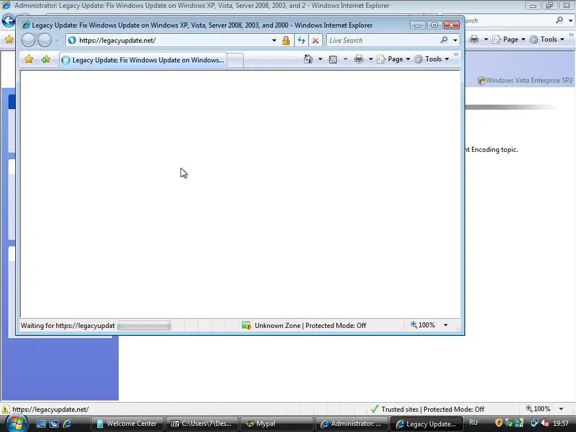Click the search magnifier in the front window
Image resolution: width=576 pixels, height=432 pixels.
coord(444,40)
